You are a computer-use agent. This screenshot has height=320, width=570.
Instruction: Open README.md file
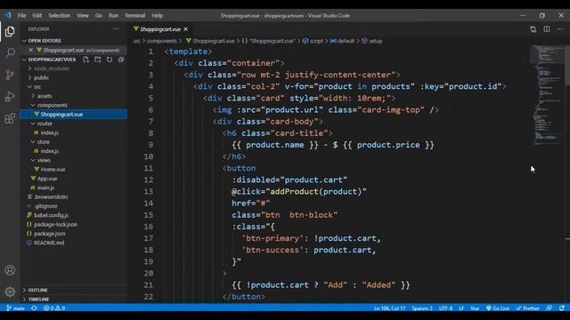click(49, 243)
